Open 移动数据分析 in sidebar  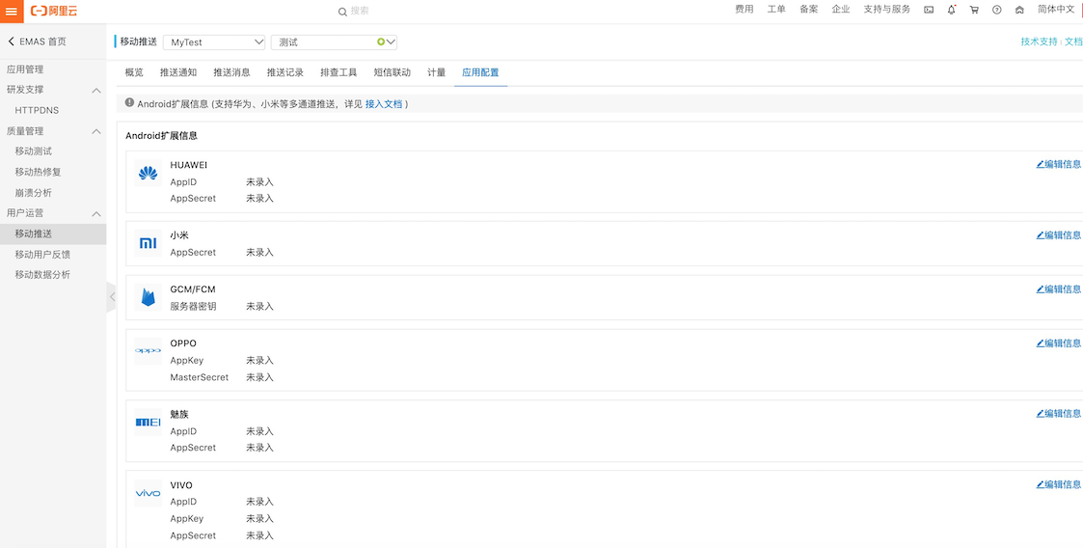pos(42,275)
